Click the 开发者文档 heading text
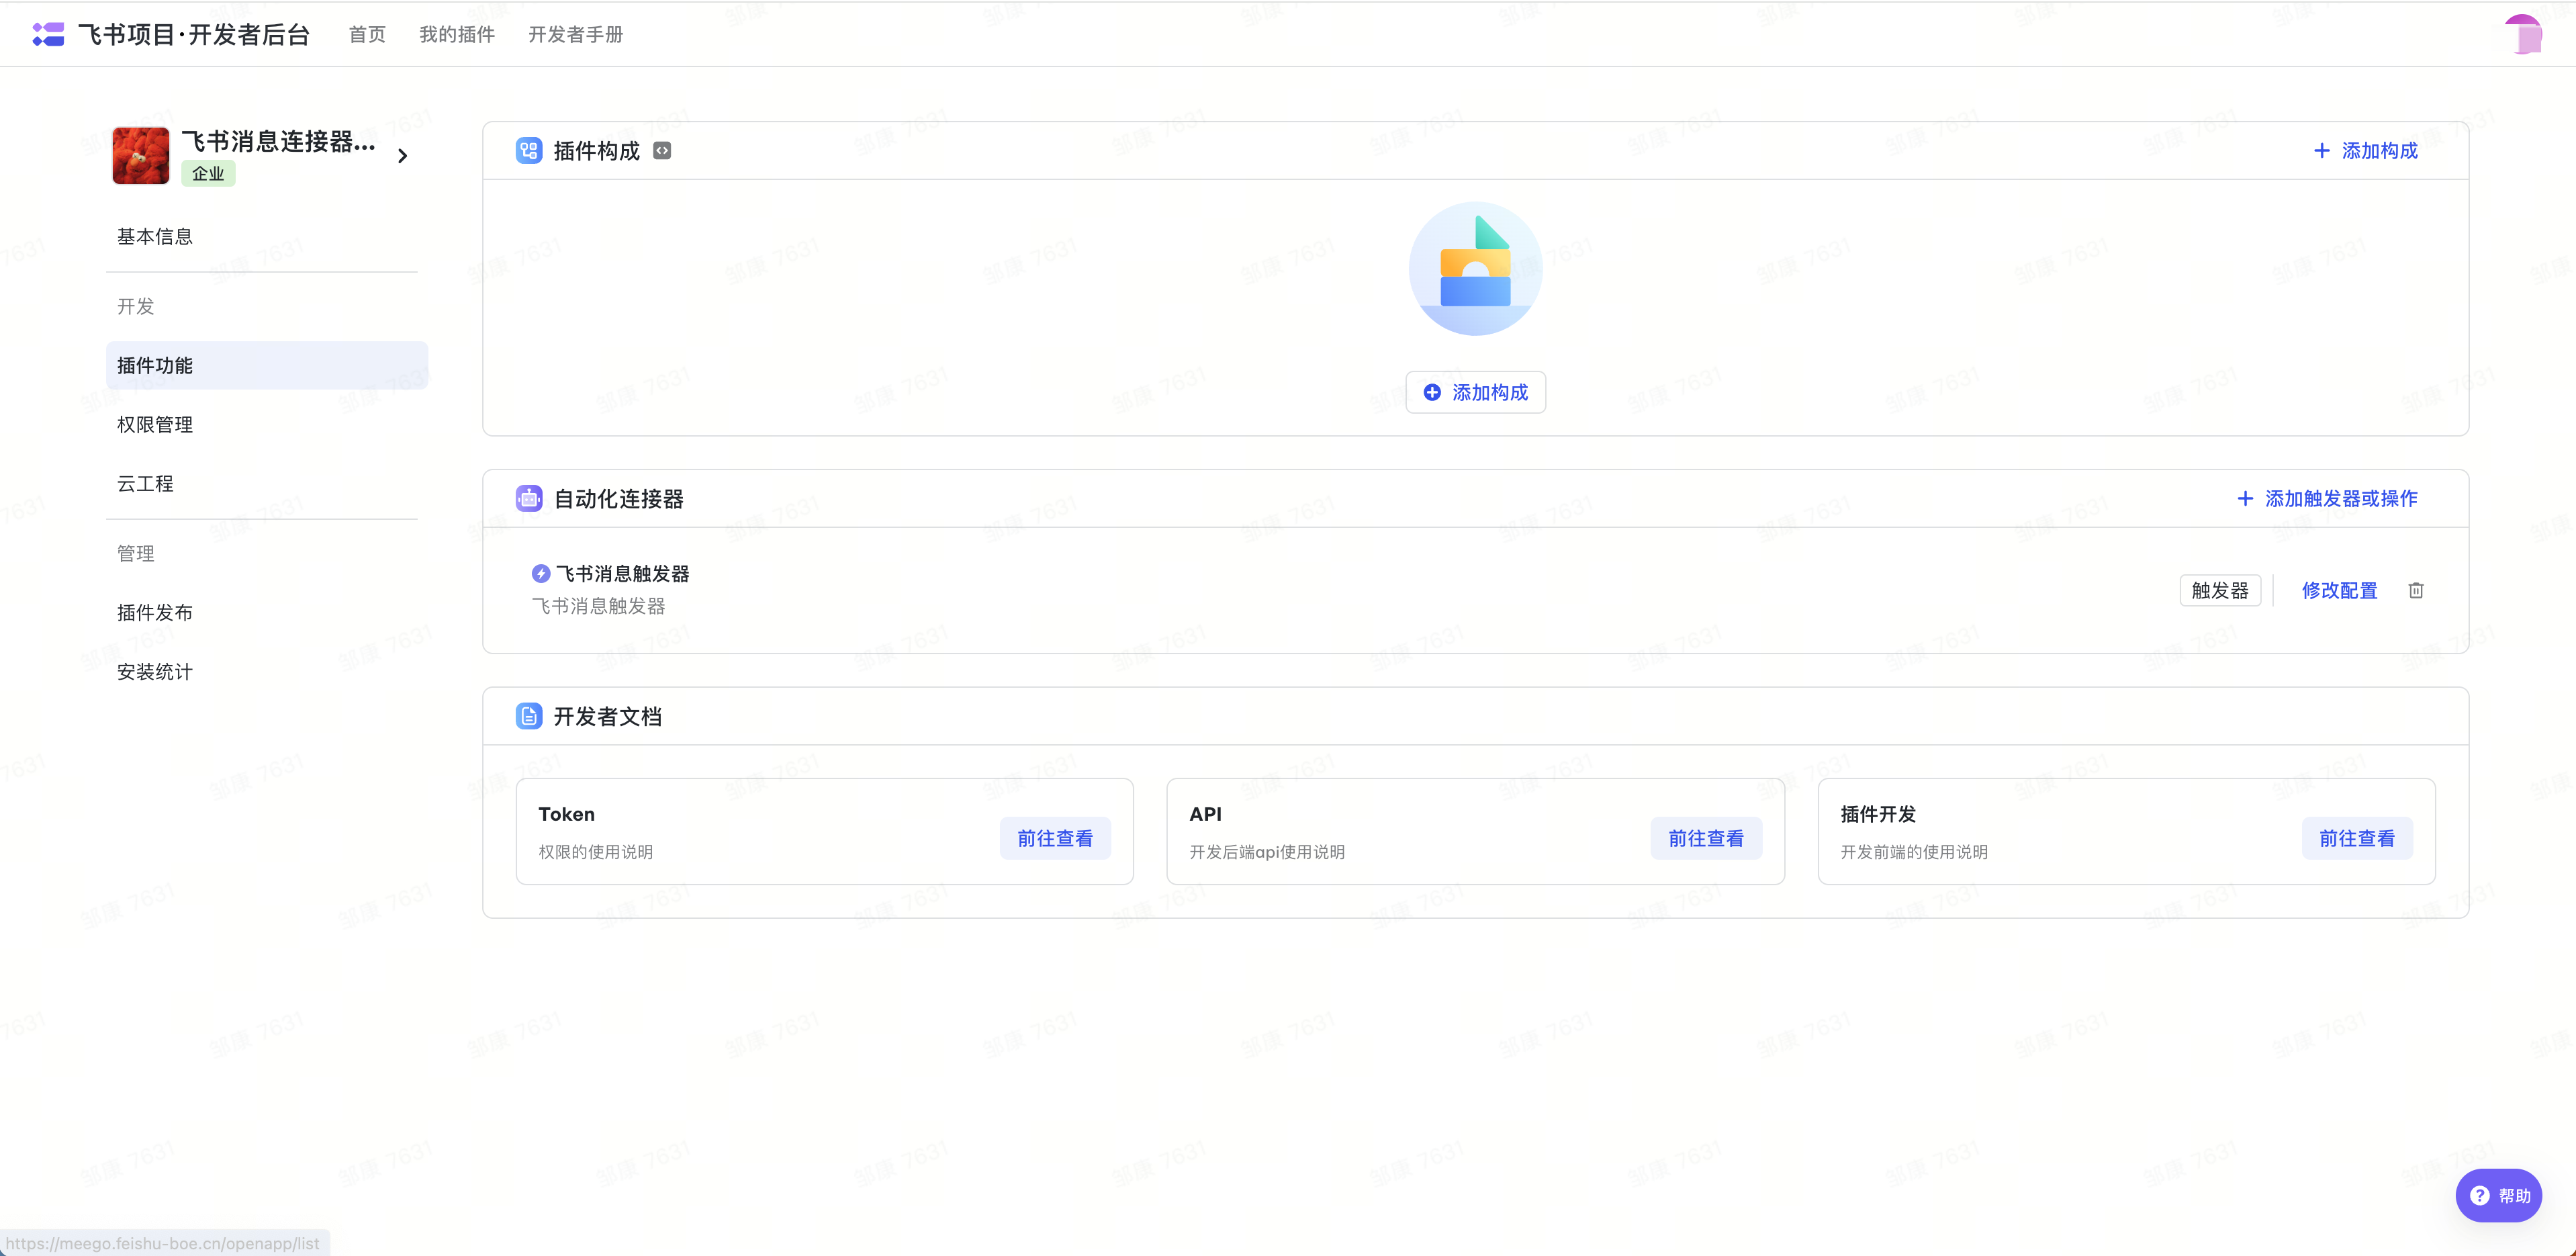 click(x=608, y=716)
